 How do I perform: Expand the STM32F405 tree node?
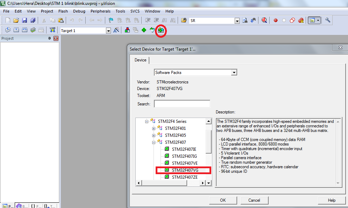(154, 135)
